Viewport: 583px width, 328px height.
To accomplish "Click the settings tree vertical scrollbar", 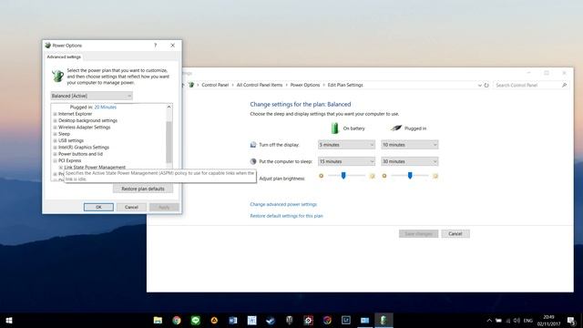I will pyautogui.click(x=169, y=141).
